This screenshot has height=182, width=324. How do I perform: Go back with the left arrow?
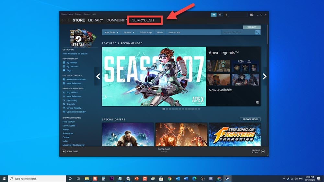pos(63,20)
